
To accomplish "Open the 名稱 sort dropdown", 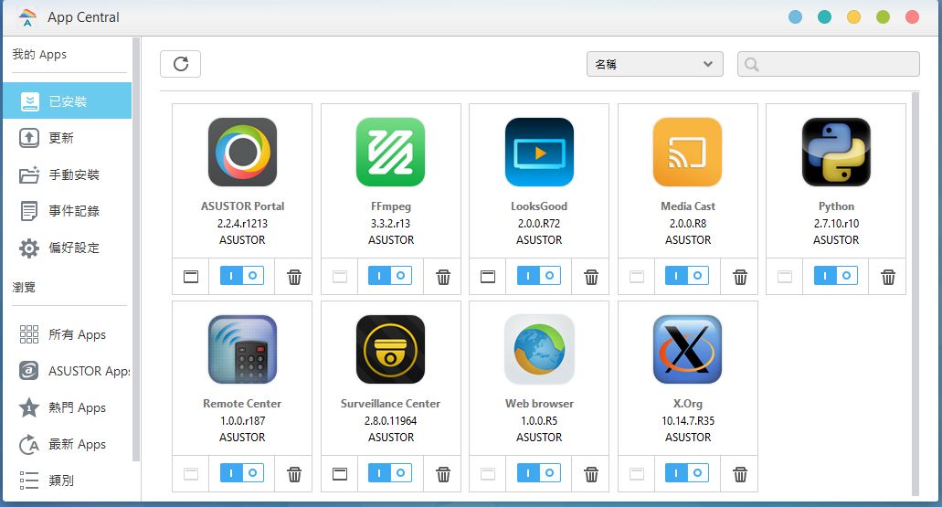I will pyautogui.click(x=655, y=64).
